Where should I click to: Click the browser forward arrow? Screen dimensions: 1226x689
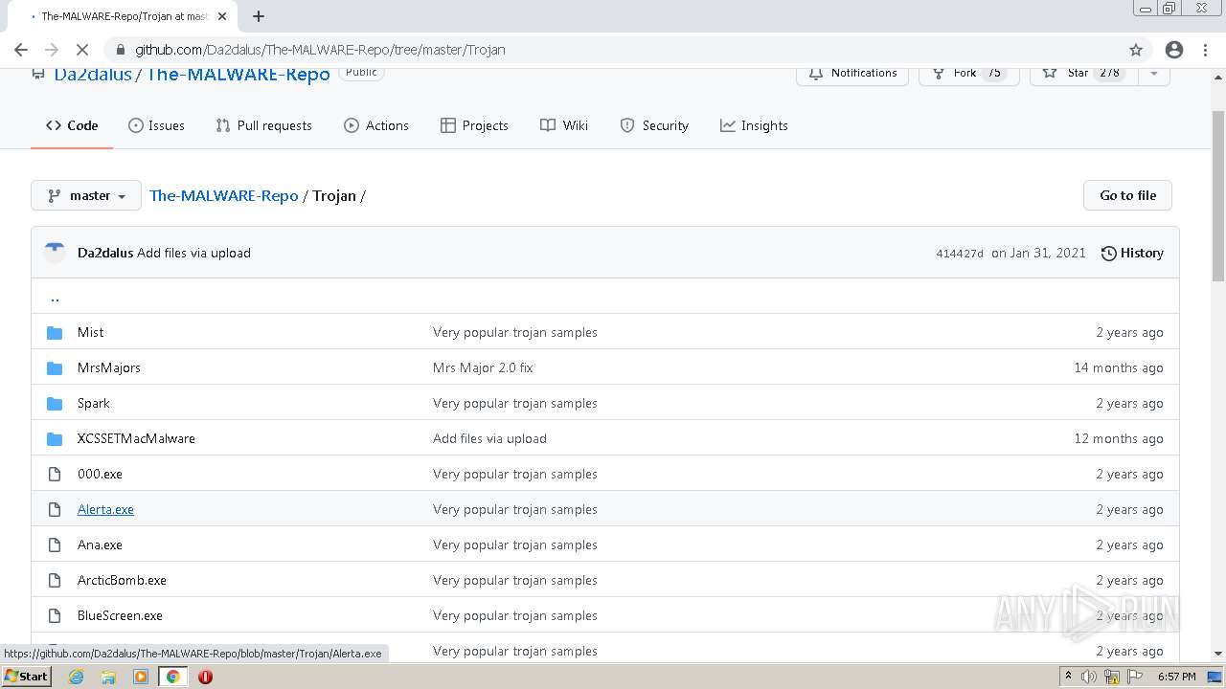click(52, 50)
